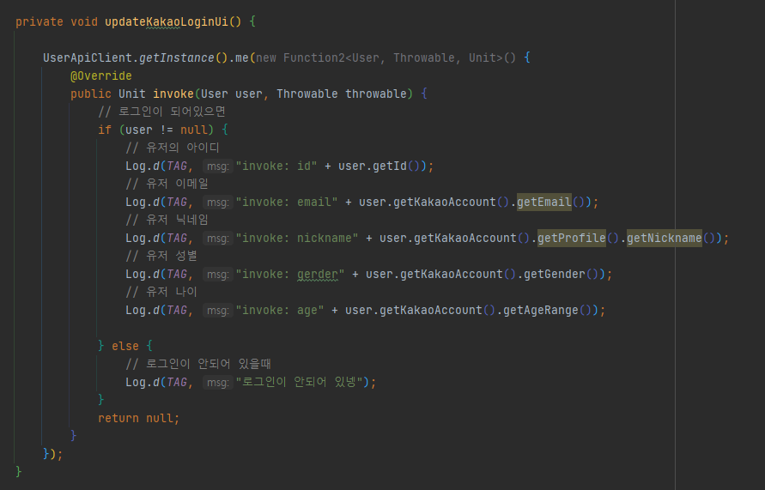Click the comment "// 유저의 아이디"
Image resolution: width=765 pixels, height=490 pixels.
(173, 148)
